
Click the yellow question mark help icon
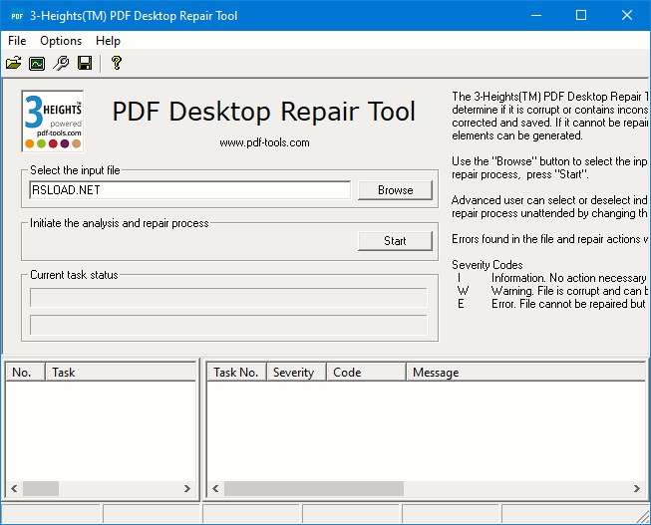117,64
